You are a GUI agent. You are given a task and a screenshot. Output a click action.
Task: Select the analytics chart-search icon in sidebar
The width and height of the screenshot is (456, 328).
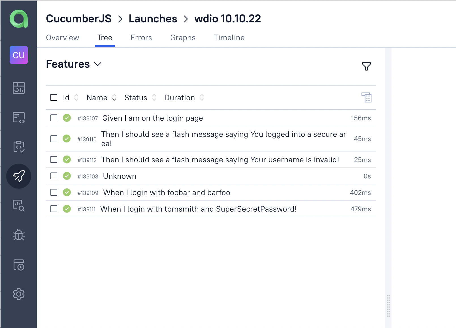(19, 206)
